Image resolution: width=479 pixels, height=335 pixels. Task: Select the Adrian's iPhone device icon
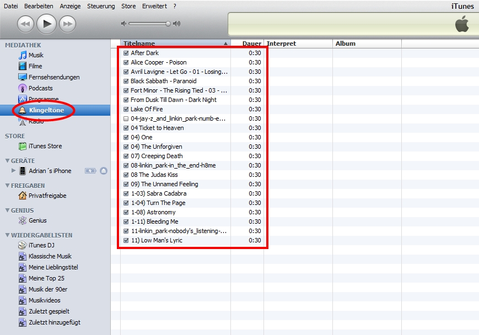click(23, 171)
